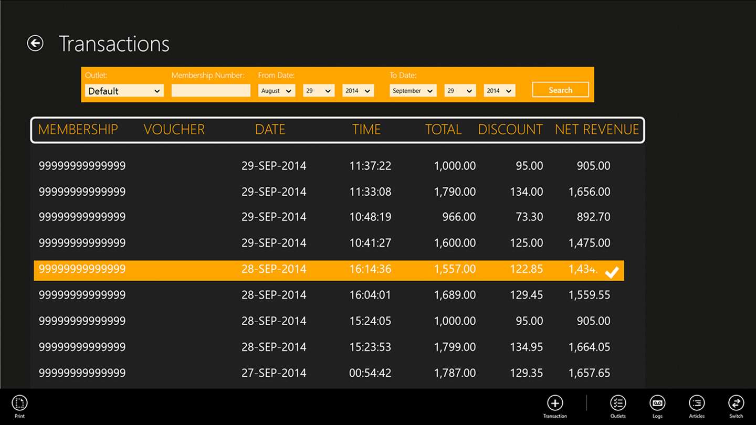Click discount value 129.35
Image resolution: width=756 pixels, height=425 pixels.
point(526,373)
